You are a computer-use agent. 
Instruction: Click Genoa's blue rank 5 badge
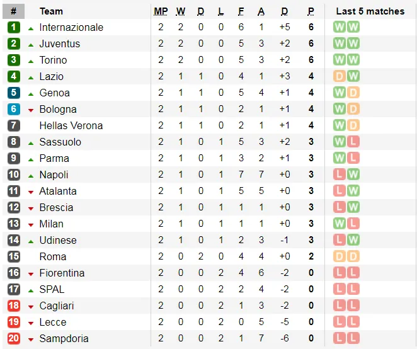[x=14, y=93]
